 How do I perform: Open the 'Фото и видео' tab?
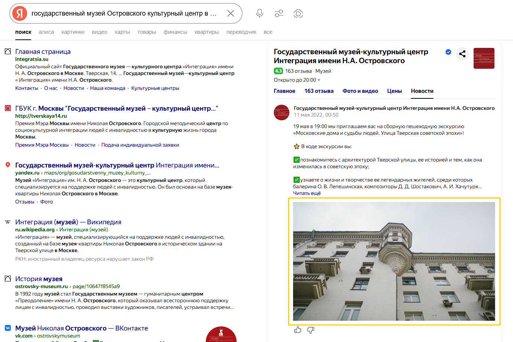360,91
